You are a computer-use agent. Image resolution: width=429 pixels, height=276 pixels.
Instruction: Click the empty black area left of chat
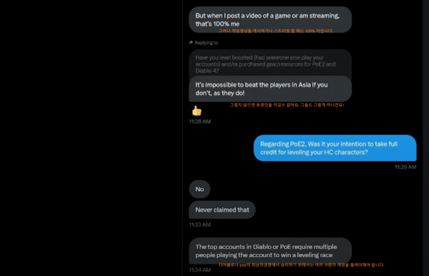click(87, 134)
